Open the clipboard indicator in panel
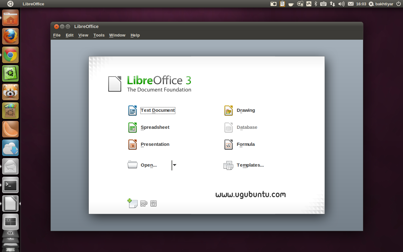Screen dimensions: 403x252 (x=282, y=4)
